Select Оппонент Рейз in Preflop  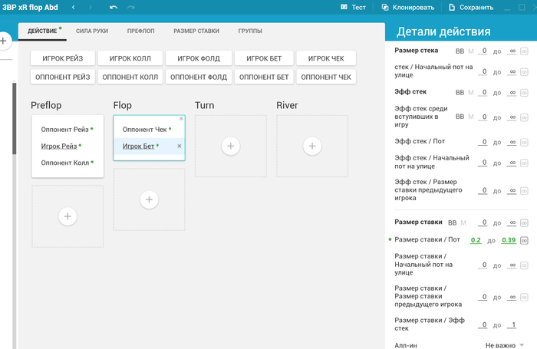click(x=64, y=130)
